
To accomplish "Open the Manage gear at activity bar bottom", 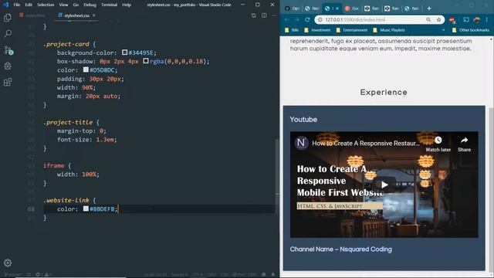I will [x=8, y=263].
